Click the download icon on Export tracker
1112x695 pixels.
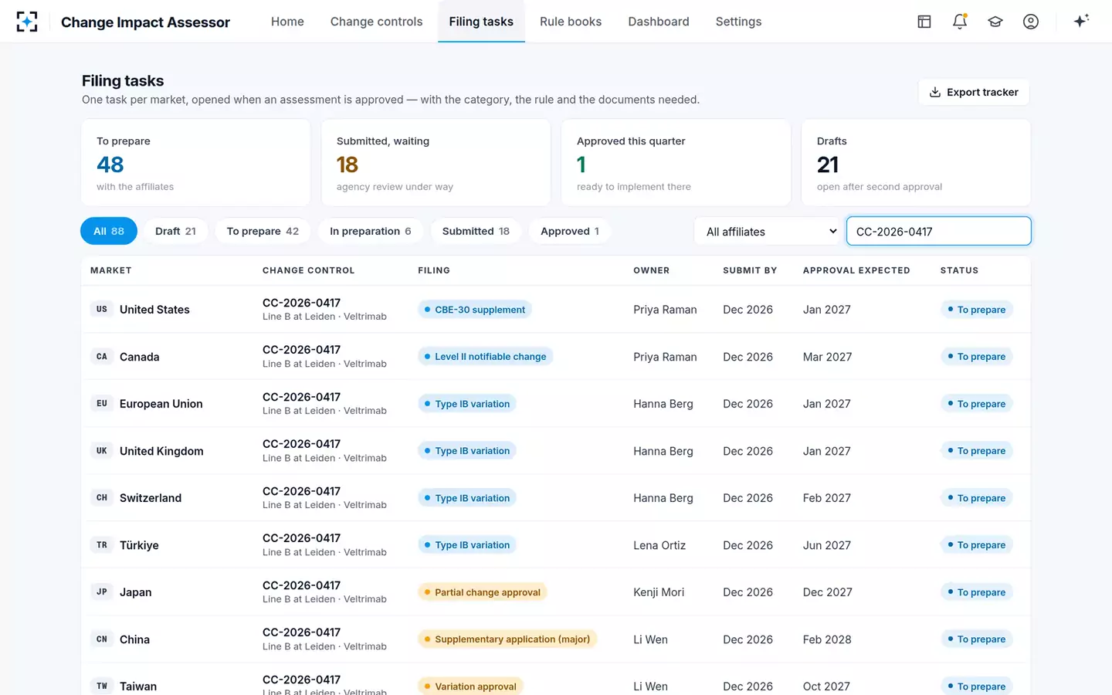[935, 92]
